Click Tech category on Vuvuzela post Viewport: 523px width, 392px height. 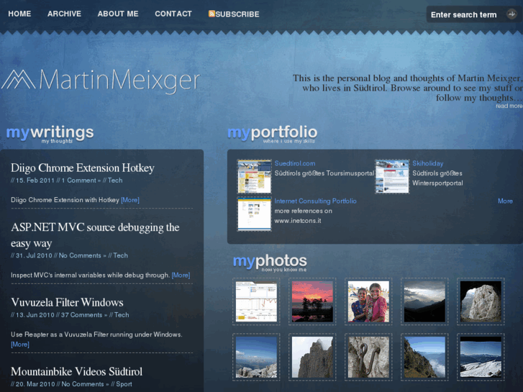pos(122,315)
